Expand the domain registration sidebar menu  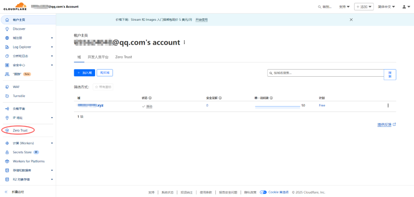(52, 38)
